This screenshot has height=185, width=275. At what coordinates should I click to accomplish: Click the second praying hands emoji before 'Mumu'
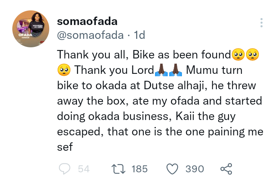pyautogui.click(x=176, y=70)
